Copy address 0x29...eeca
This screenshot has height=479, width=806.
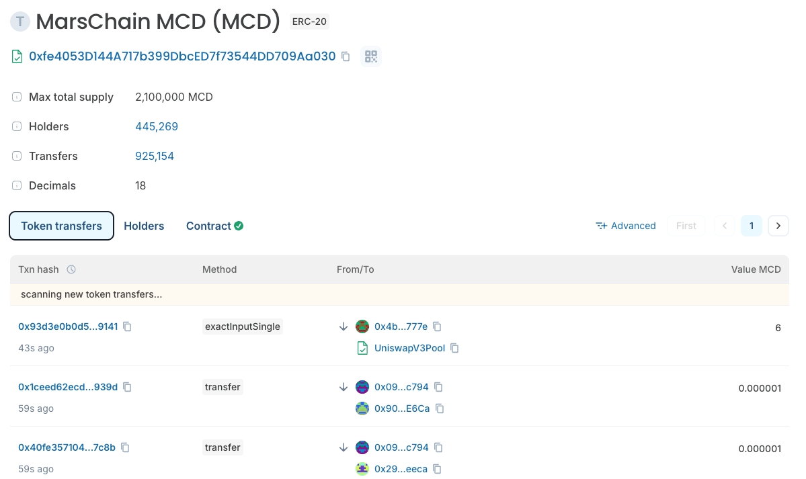click(x=437, y=469)
